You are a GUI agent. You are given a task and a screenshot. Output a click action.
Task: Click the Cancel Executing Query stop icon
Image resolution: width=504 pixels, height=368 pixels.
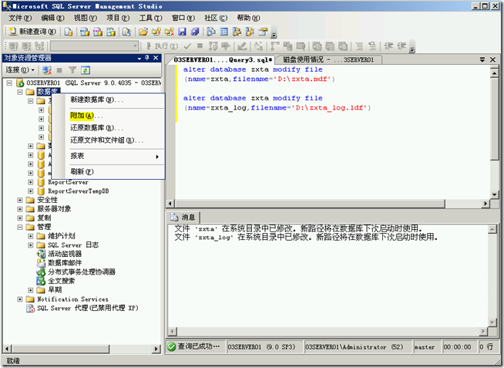(x=200, y=46)
